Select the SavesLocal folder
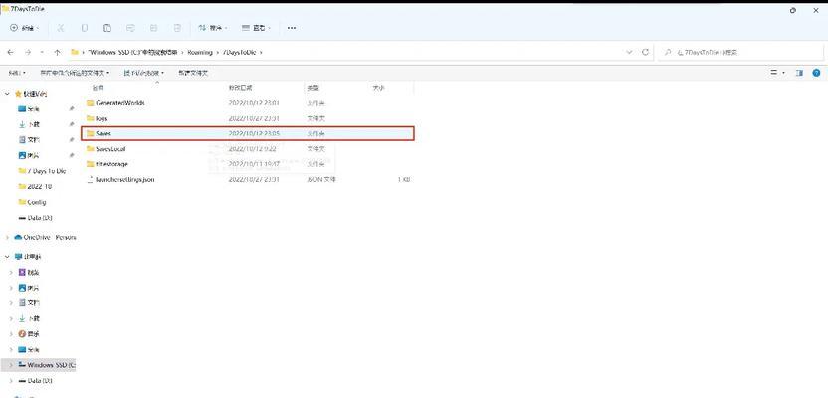 (248, 149)
